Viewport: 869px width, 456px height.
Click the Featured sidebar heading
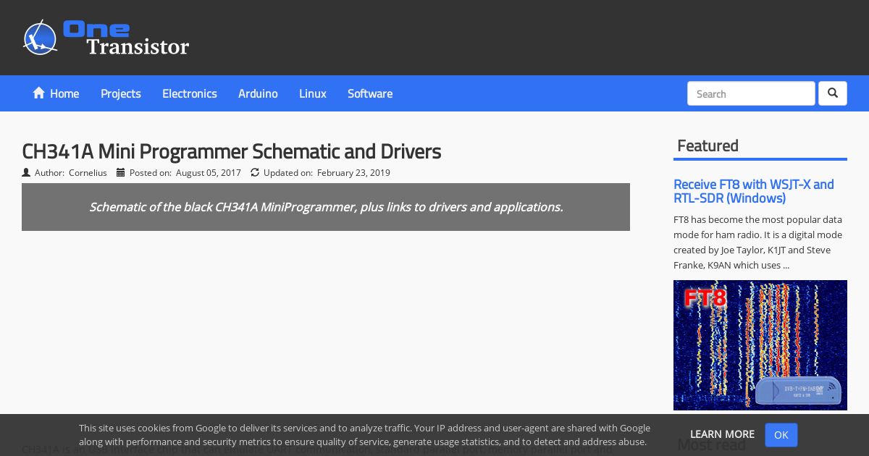(708, 145)
